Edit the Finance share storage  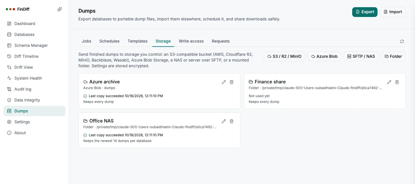pos(389,82)
